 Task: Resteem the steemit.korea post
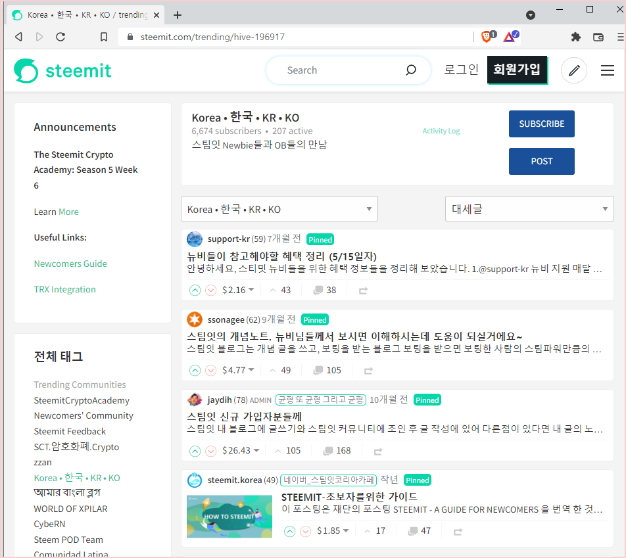(458, 532)
